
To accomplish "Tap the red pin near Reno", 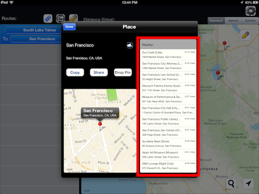I will 224,45.
